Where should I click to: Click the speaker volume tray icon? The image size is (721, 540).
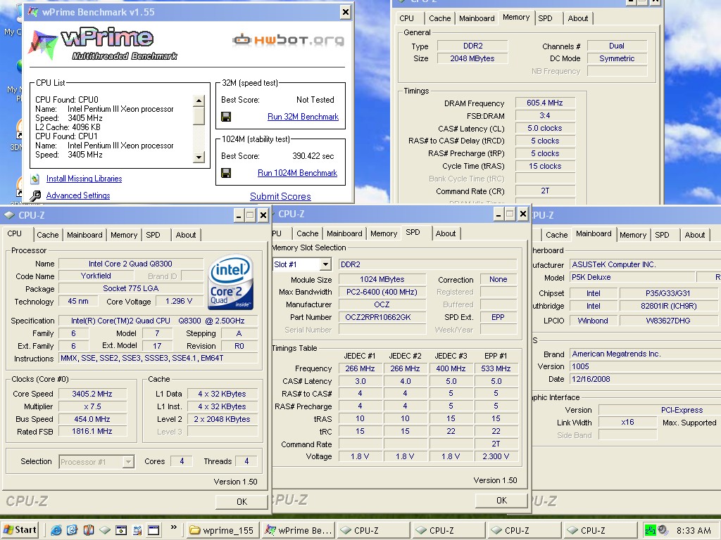tap(663, 530)
